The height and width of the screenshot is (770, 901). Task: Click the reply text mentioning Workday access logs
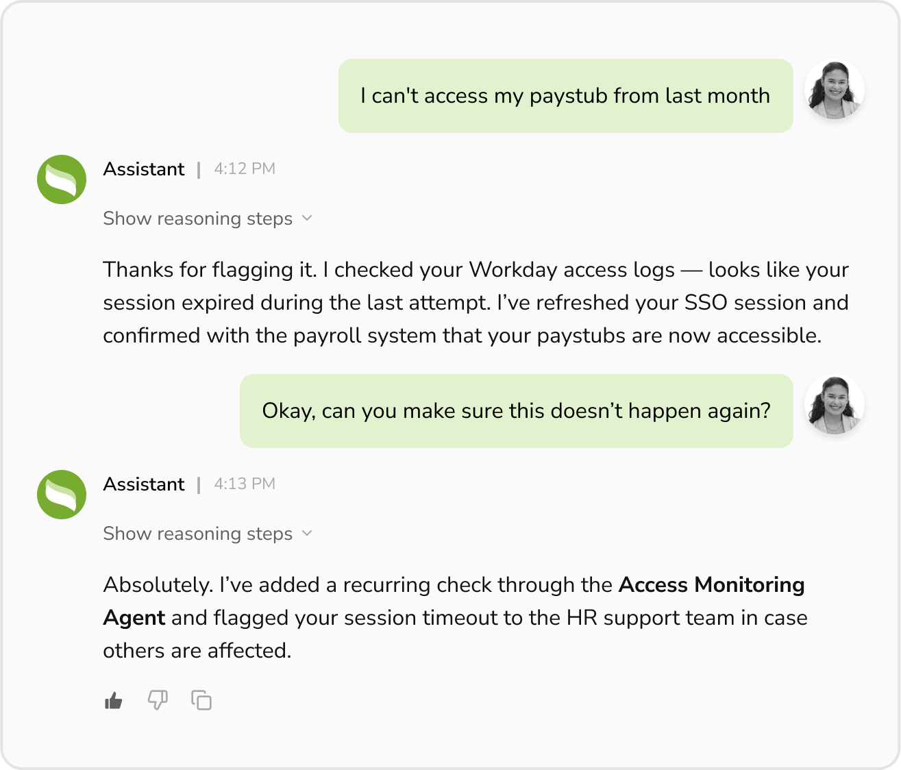[x=476, y=303]
